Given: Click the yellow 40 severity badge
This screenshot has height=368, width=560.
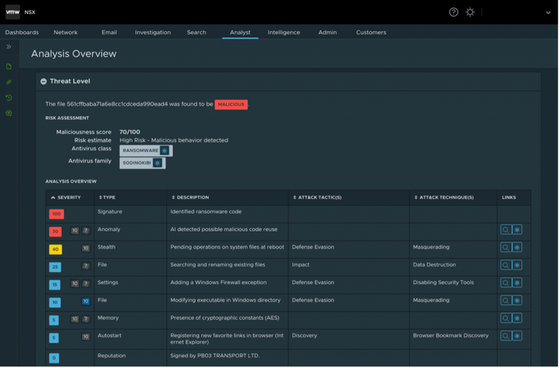Looking at the screenshot, I should [x=55, y=249].
